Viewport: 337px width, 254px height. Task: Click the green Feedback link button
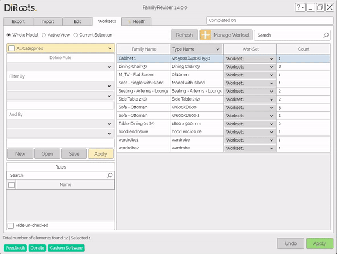(x=16, y=248)
